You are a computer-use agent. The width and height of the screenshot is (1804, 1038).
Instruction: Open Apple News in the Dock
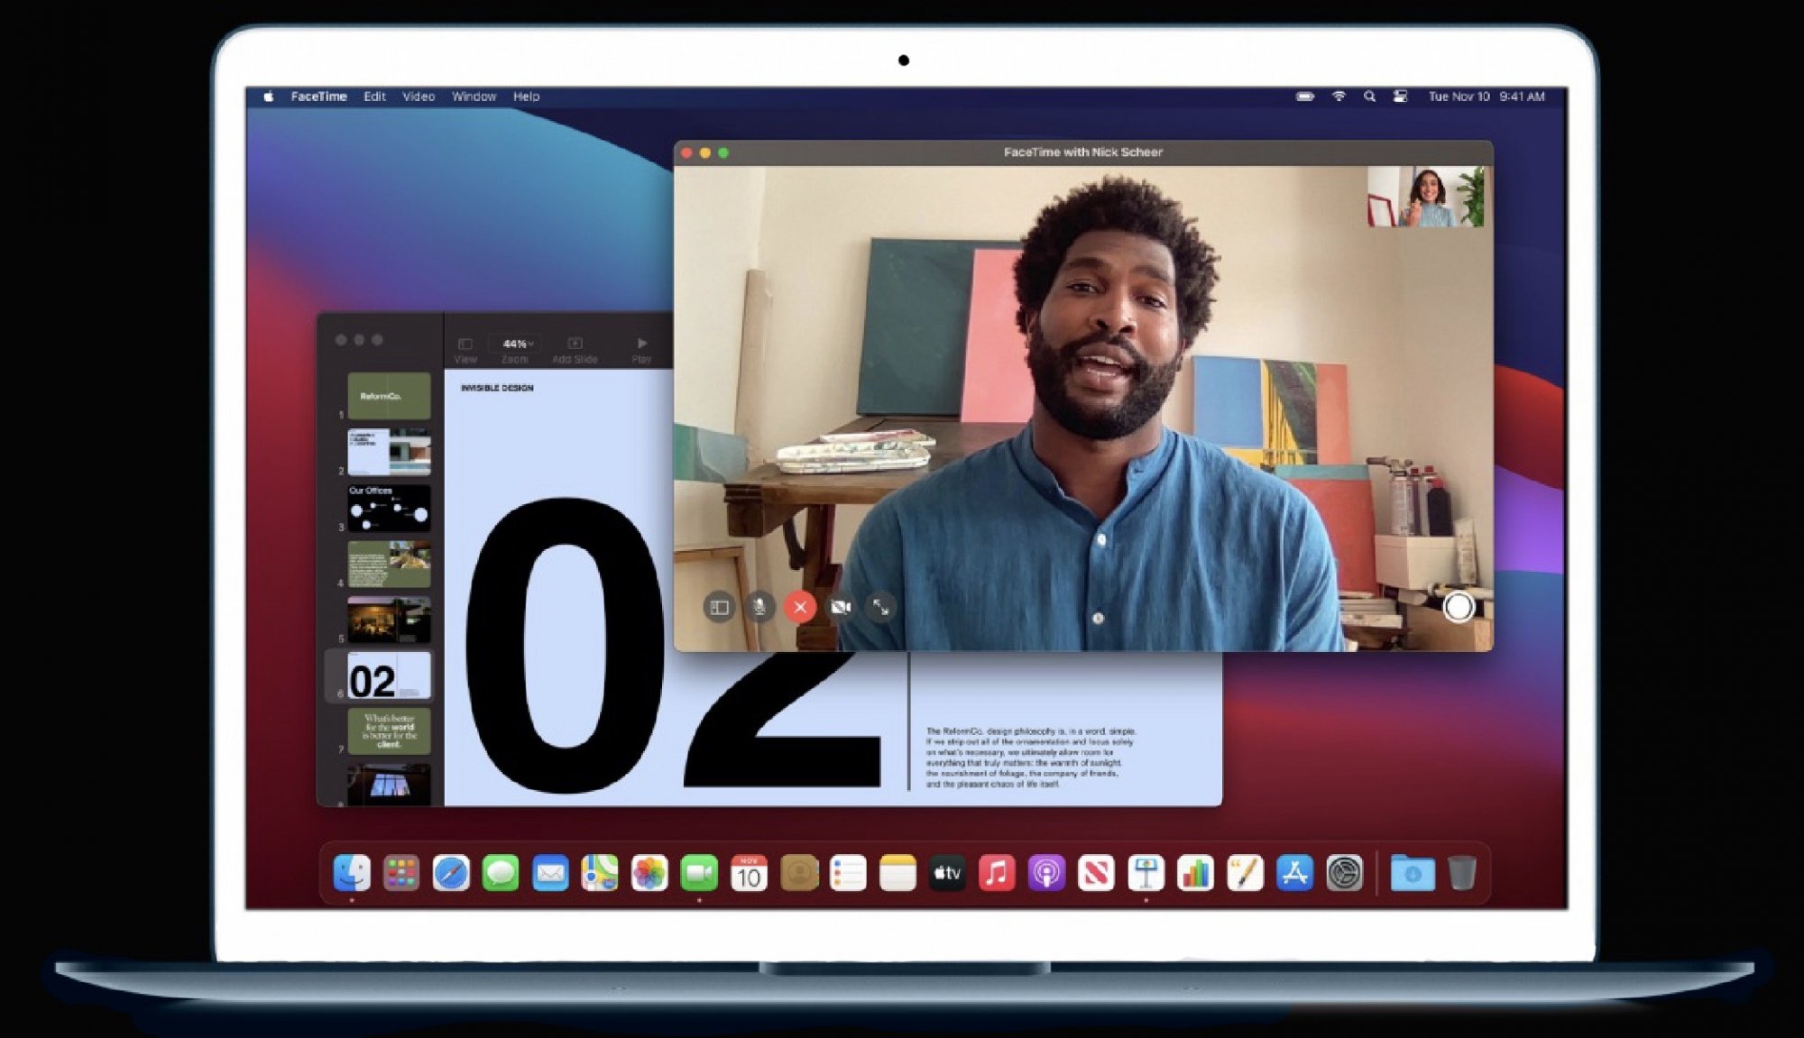[1096, 873]
